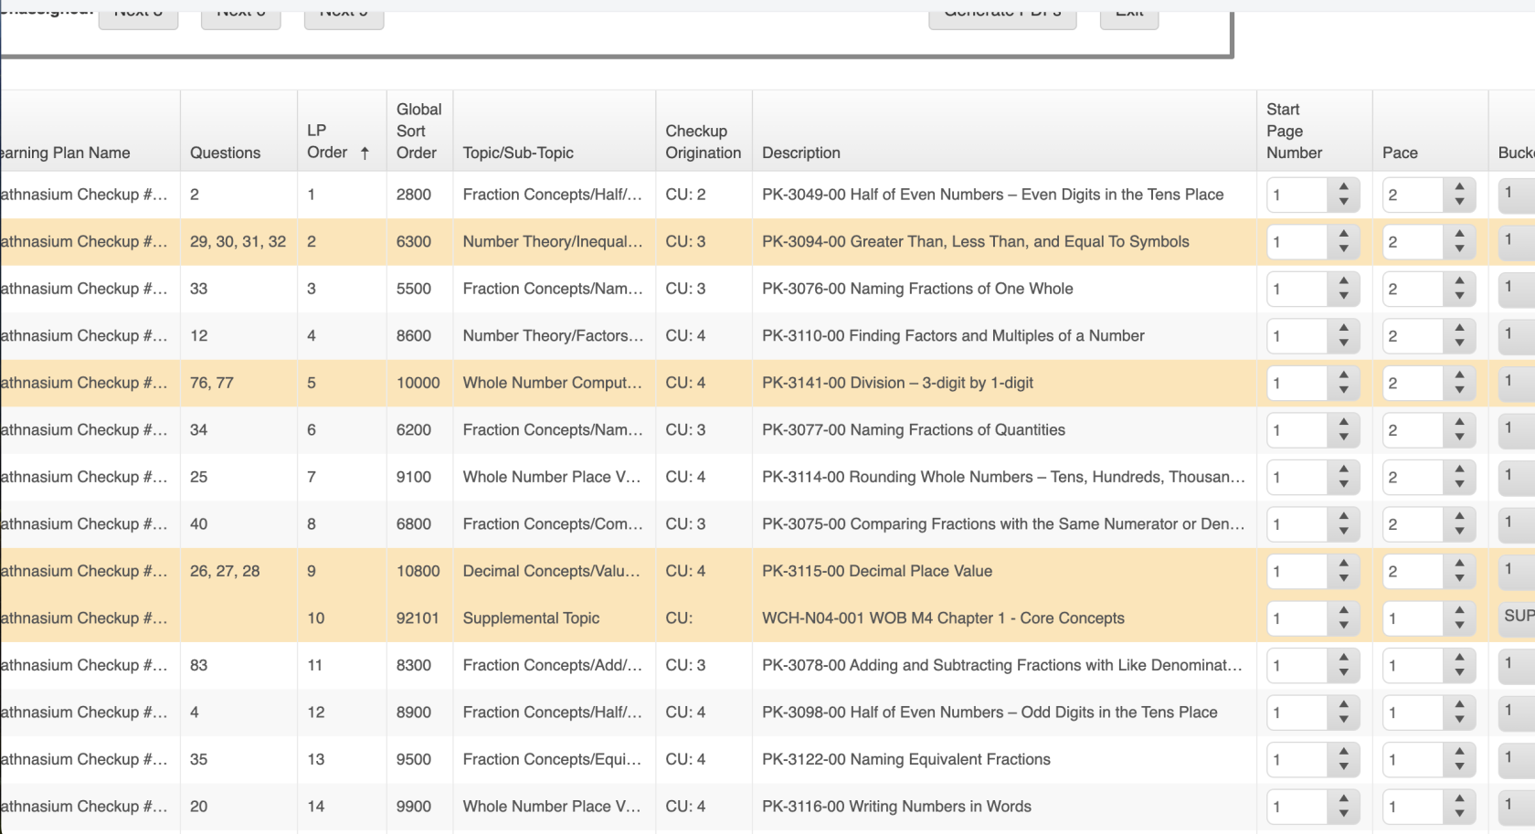Decrease Pace for PK-3077-00 Naming Fractions of Quantities

pos(1459,438)
